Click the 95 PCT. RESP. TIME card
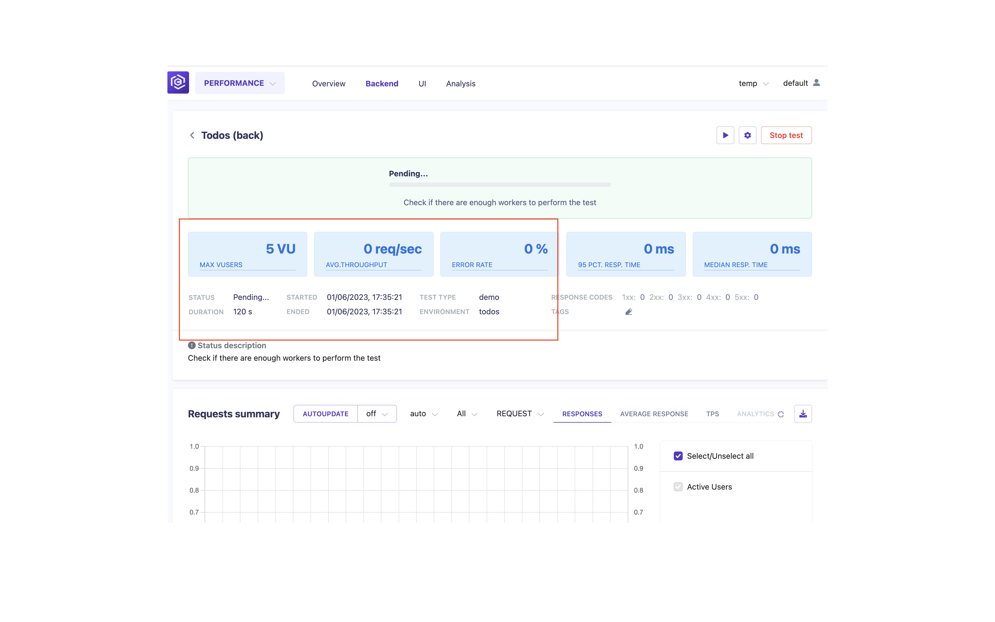Screen dimensions: 995x622 tap(626, 254)
